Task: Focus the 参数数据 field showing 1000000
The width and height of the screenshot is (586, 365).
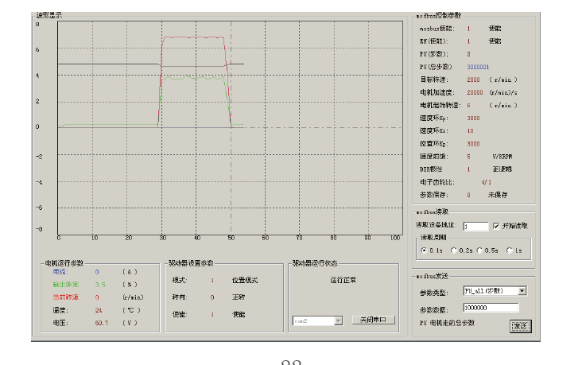Action: [x=490, y=307]
